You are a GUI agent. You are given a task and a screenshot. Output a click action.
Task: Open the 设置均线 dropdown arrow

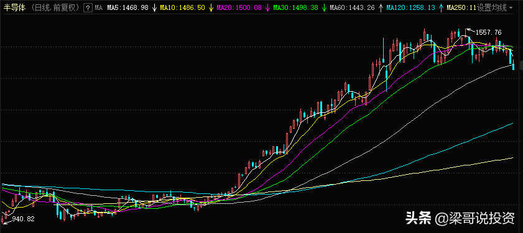(x=511, y=8)
